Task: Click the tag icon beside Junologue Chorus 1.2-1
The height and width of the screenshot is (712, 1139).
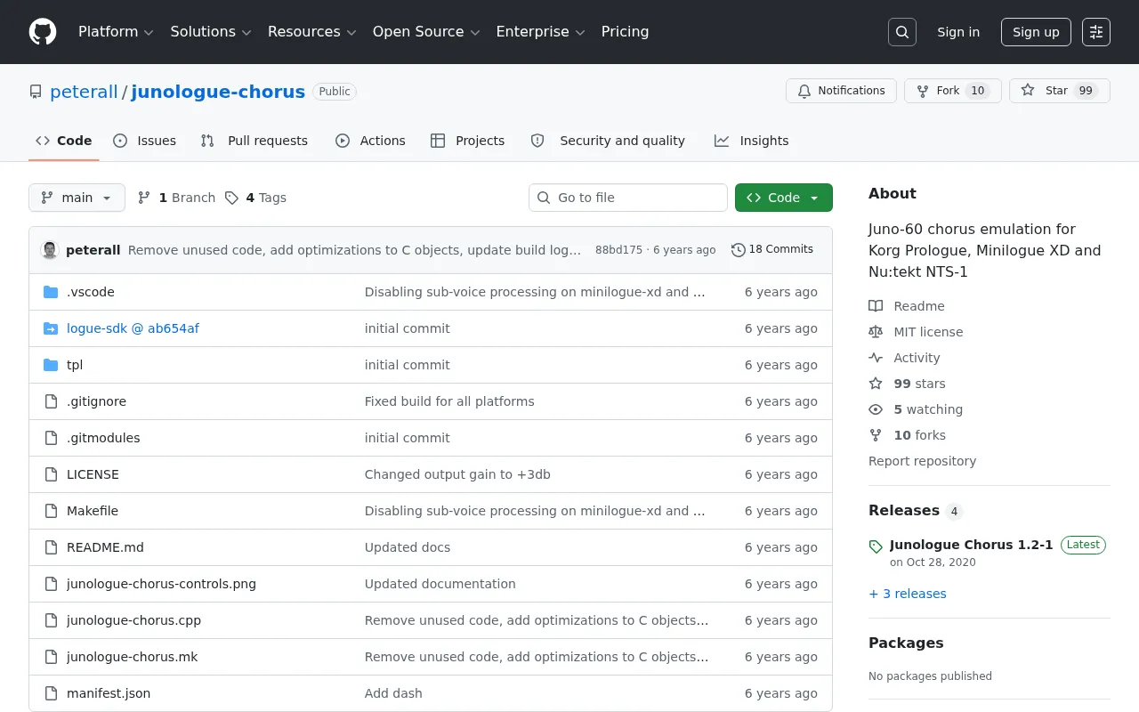Action: click(x=876, y=546)
